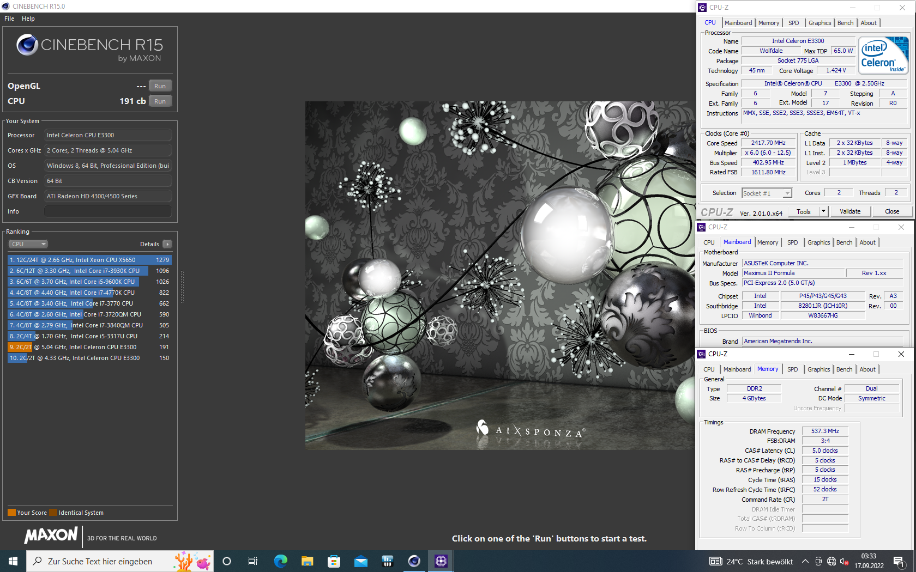916x572 pixels.
Task: Click the Maximus II Formula model field
Action: click(x=793, y=273)
